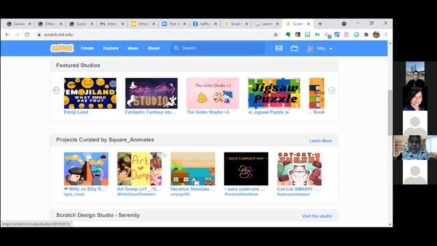Click the Emoji Land studio thumbnail
Screen dimensions: 437x246
[x=90, y=93]
